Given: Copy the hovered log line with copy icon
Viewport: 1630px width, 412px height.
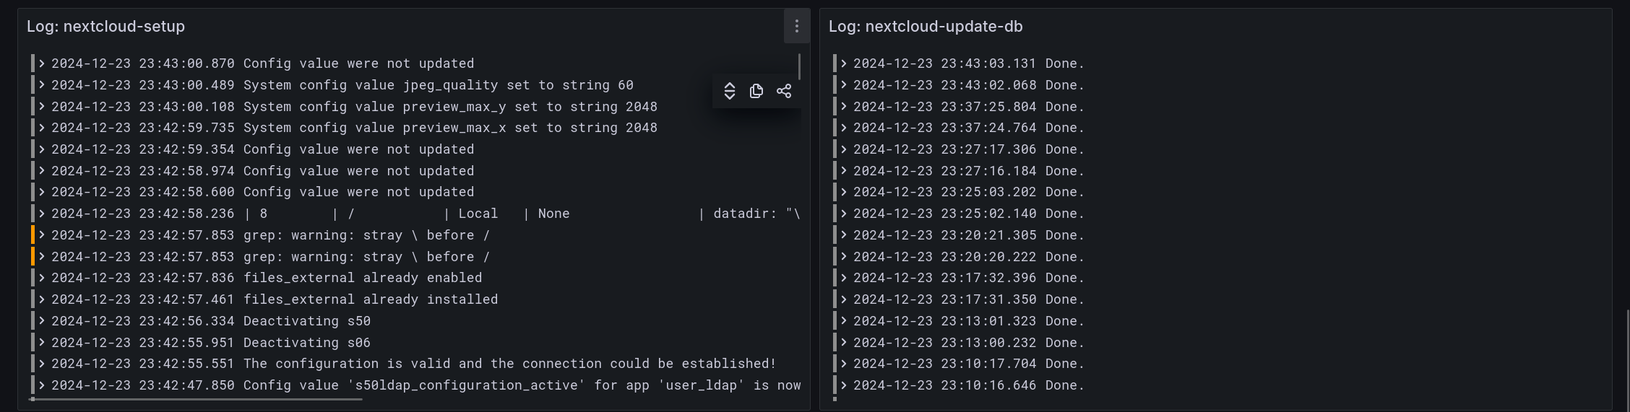Looking at the screenshot, I should [x=756, y=91].
